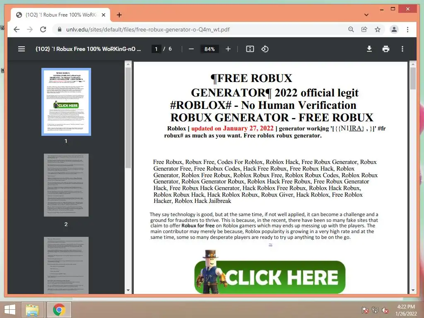The width and height of the screenshot is (424, 318).
Task: Open File Explorer from taskbar
Action: (x=32, y=310)
